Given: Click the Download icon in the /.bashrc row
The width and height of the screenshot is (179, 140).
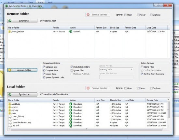Looking at the screenshot, I should point(71,119).
